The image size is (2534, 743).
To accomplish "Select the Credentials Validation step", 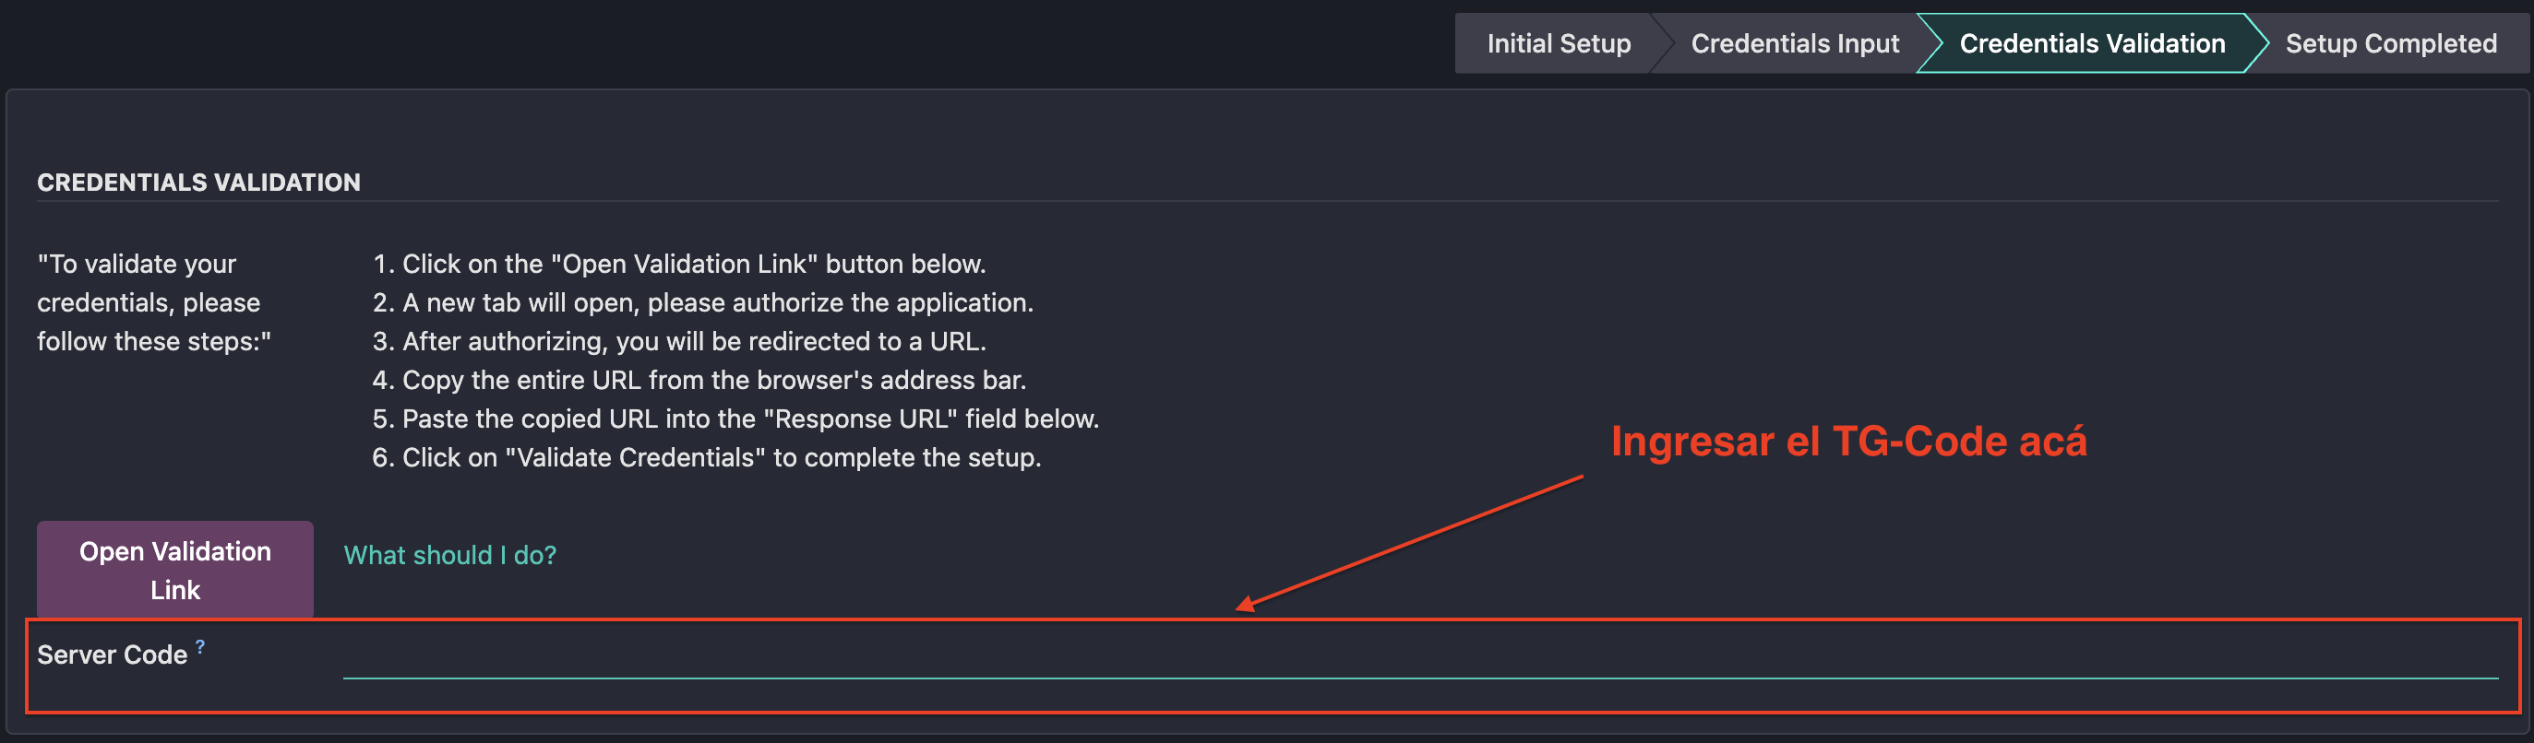I will pos(2091,43).
